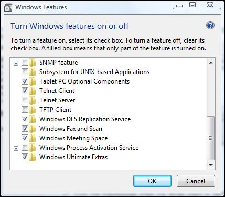Enable the Telnet Server checkbox
Screen dimensions: 225x197
click(x=25, y=100)
